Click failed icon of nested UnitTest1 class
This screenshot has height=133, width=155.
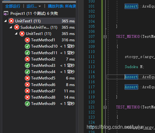(x=22, y=34)
